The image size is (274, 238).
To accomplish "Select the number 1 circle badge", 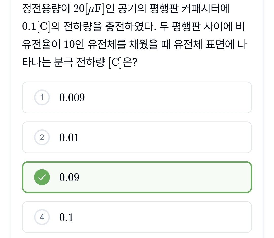I will tap(42, 97).
